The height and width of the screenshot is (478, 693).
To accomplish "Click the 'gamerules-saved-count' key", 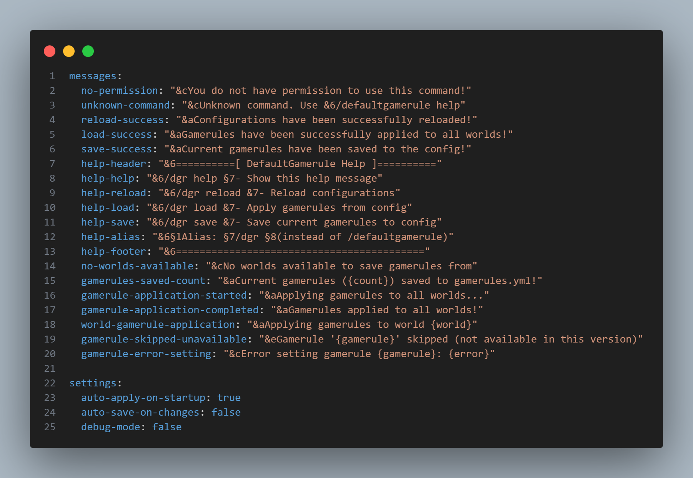I will coord(143,281).
